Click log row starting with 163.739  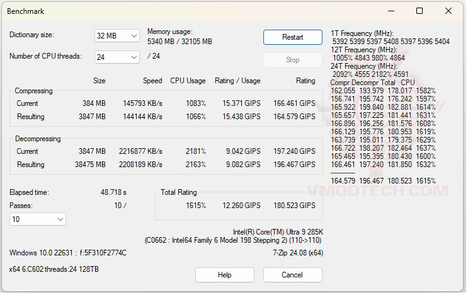[383, 140]
